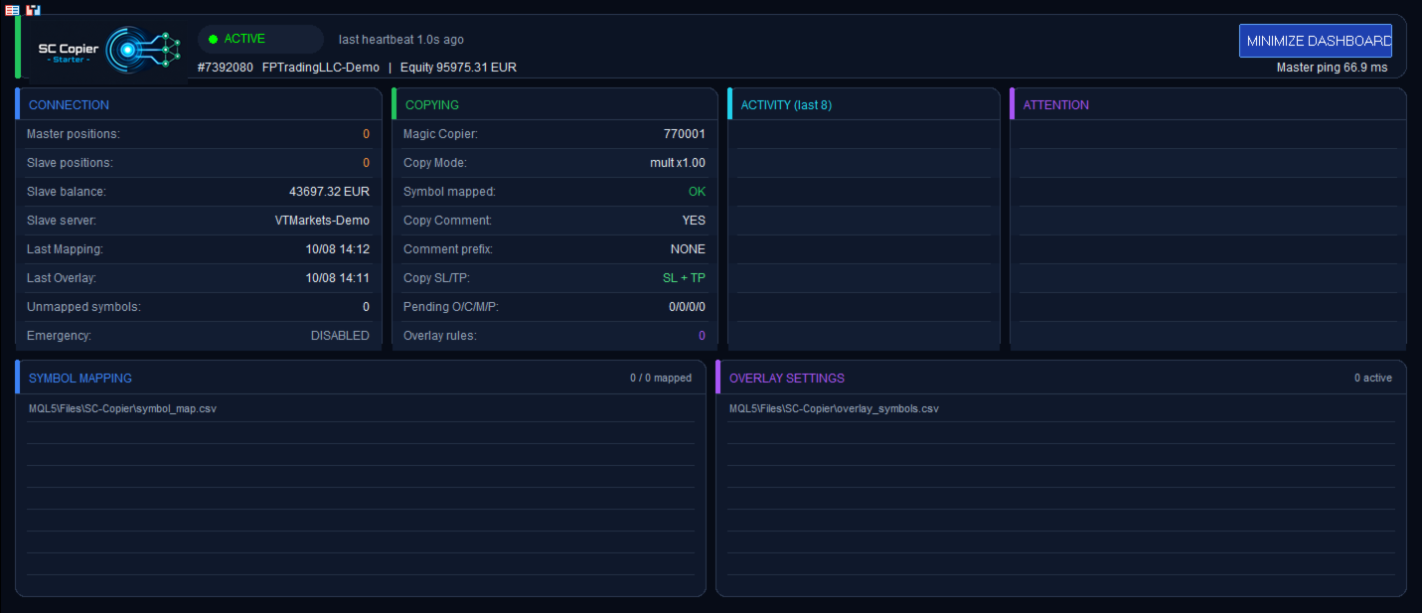This screenshot has height=613, width=1422.
Task: Click the red table icon at top-left
Action: click(x=13, y=10)
